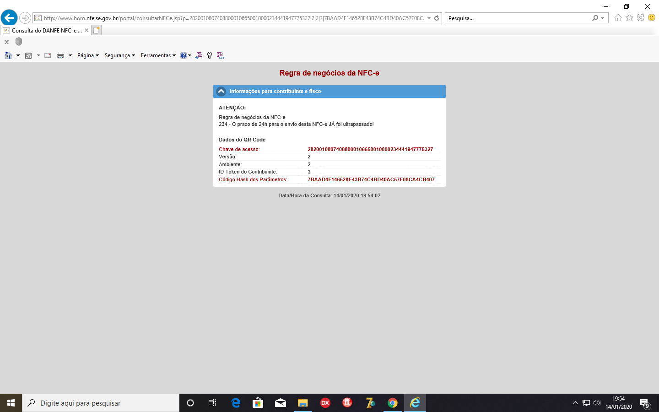
Task: Open Cortana circle icon
Action: pyautogui.click(x=190, y=403)
